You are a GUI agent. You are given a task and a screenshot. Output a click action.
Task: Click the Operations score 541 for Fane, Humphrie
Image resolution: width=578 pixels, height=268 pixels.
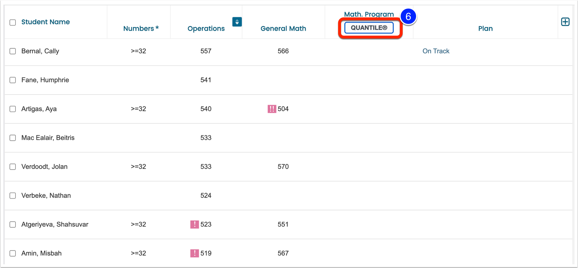(x=206, y=80)
